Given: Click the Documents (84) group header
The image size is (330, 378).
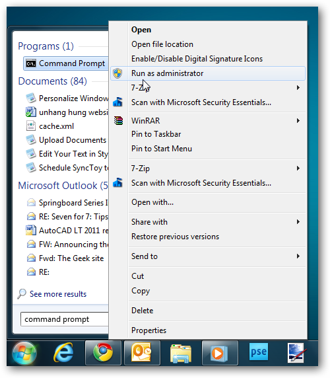Looking at the screenshot, I should (53, 81).
